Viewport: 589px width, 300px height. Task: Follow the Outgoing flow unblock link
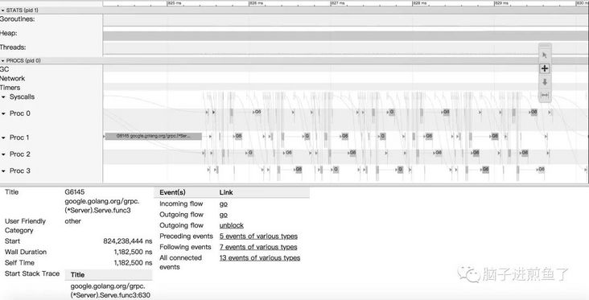(232, 225)
